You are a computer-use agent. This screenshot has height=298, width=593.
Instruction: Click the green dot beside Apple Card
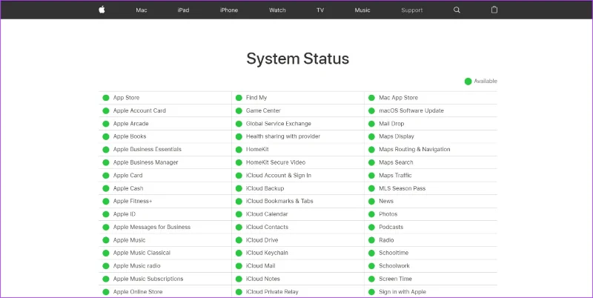point(106,176)
